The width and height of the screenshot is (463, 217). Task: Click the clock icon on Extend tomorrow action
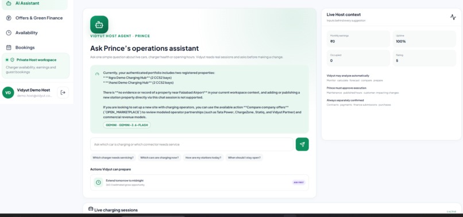pos(98,182)
